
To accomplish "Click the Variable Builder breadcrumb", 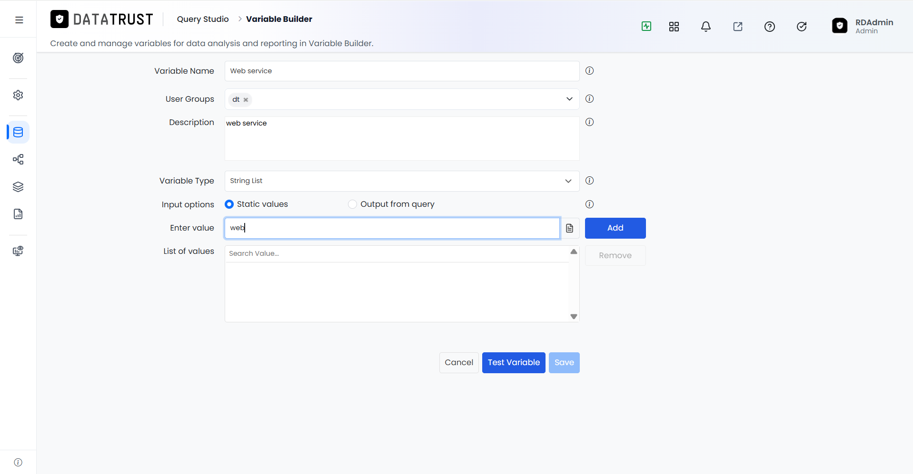I will coord(279,19).
